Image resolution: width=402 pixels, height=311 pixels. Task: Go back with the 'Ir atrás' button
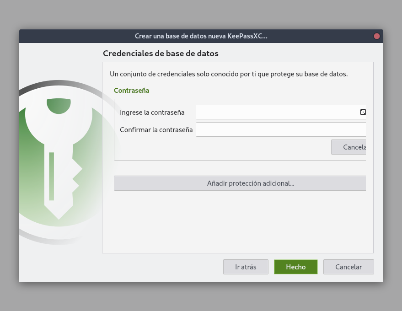pos(246,267)
